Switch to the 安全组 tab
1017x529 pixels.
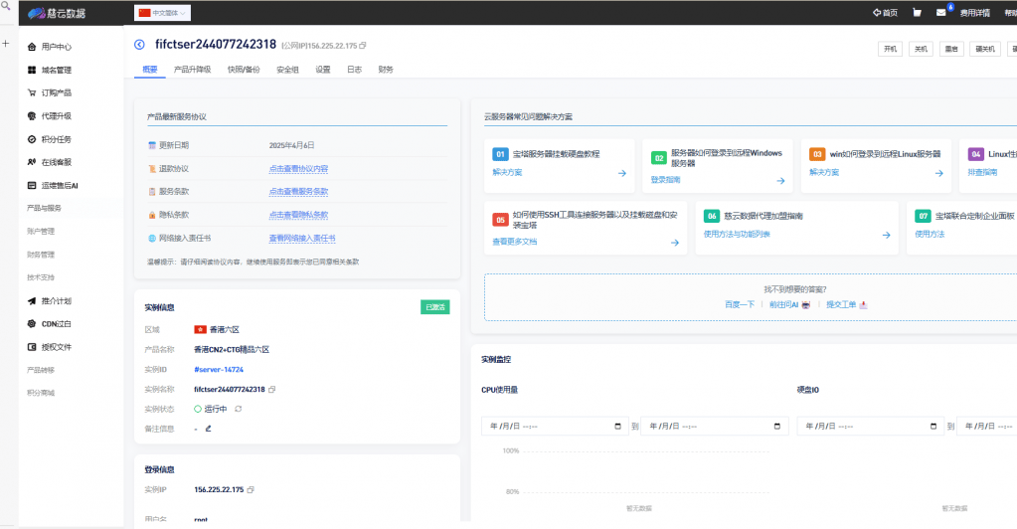coord(287,70)
